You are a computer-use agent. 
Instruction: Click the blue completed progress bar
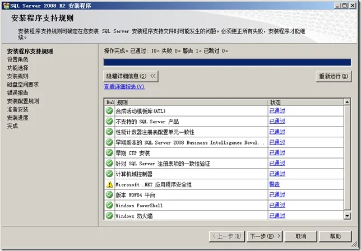tap(228, 62)
